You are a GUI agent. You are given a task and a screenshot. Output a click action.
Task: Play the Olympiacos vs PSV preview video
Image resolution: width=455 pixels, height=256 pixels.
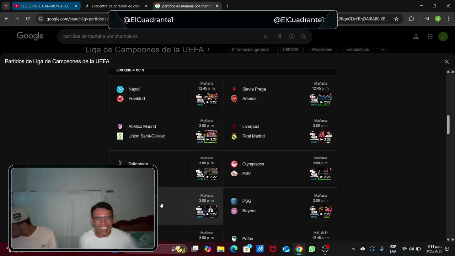(321, 174)
